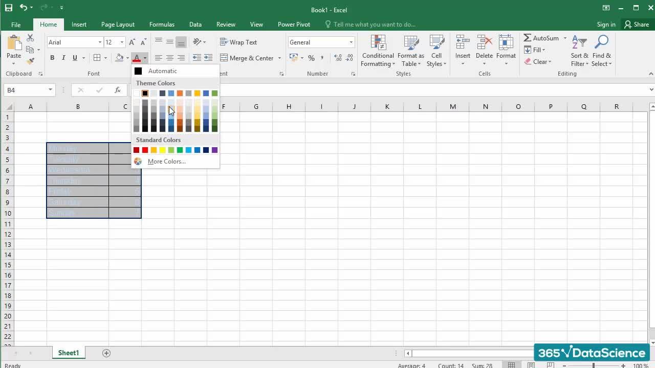
Task: Toggle Underline formatting
Action: (x=75, y=58)
